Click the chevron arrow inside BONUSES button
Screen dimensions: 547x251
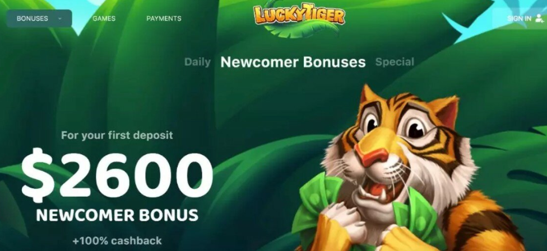(x=60, y=19)
